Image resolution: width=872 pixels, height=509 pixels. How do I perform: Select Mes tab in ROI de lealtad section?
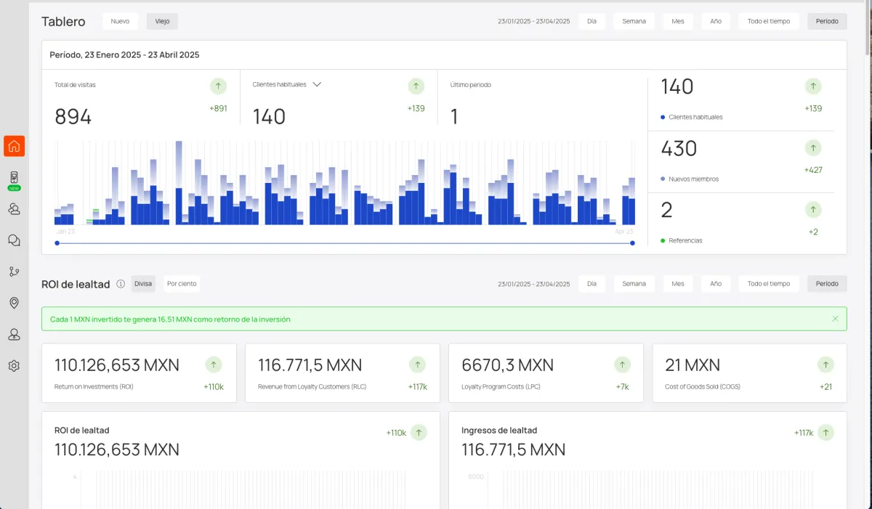(x=677, y=284)
